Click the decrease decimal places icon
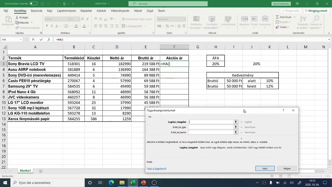332x187 pixels. pos(183,26)
